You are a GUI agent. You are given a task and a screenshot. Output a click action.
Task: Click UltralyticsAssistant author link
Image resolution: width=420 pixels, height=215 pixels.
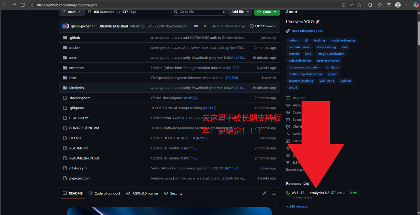pos(113,26)
